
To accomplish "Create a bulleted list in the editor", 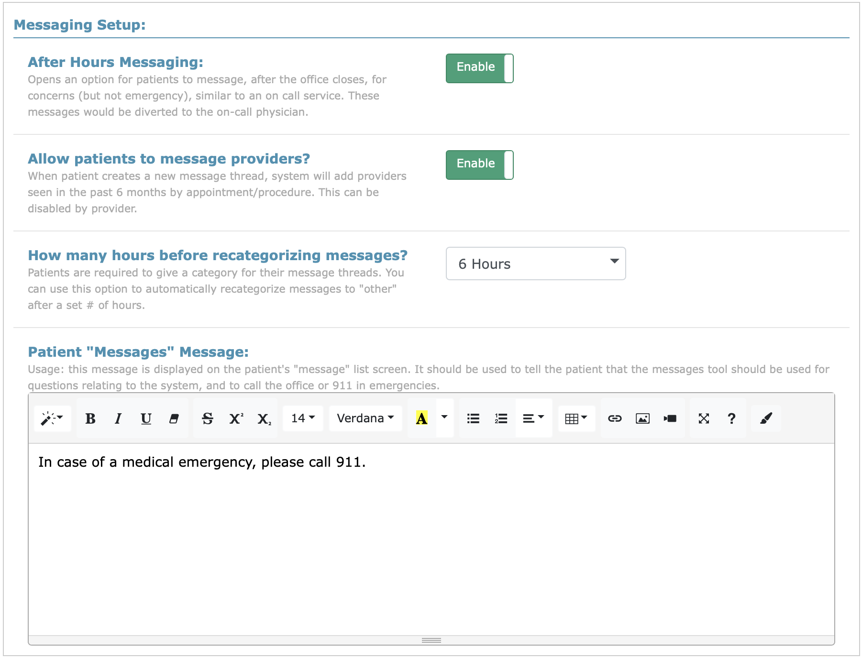I will pos(473,418).
